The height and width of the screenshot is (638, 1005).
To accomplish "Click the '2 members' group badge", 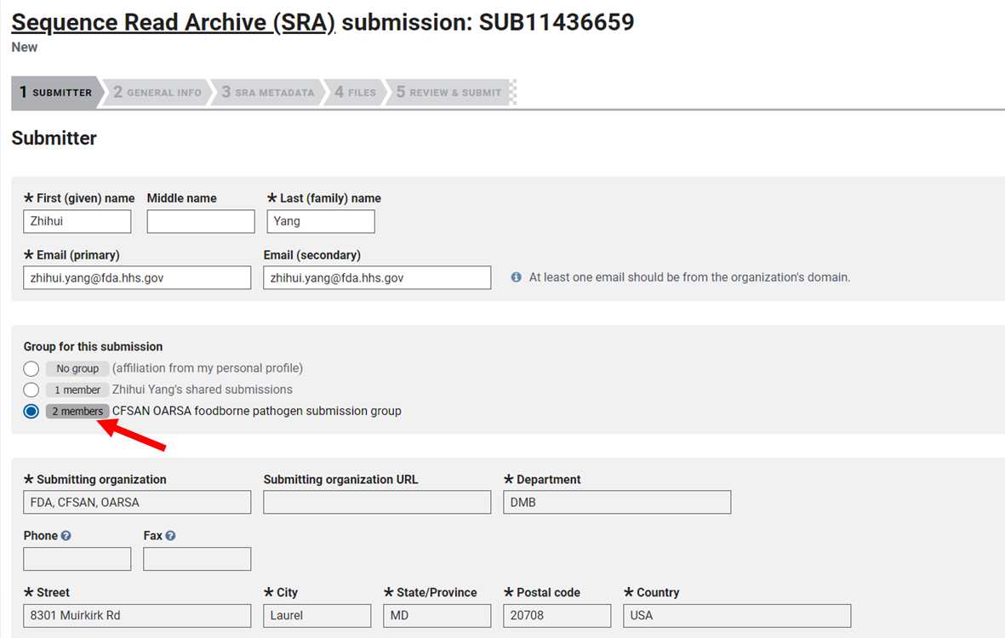I will click(77, 411).
